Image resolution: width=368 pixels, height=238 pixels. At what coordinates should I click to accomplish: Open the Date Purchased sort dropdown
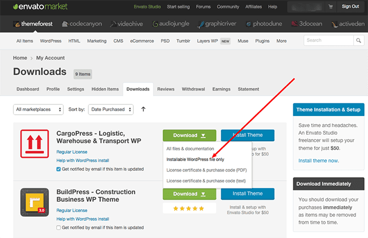111,109
